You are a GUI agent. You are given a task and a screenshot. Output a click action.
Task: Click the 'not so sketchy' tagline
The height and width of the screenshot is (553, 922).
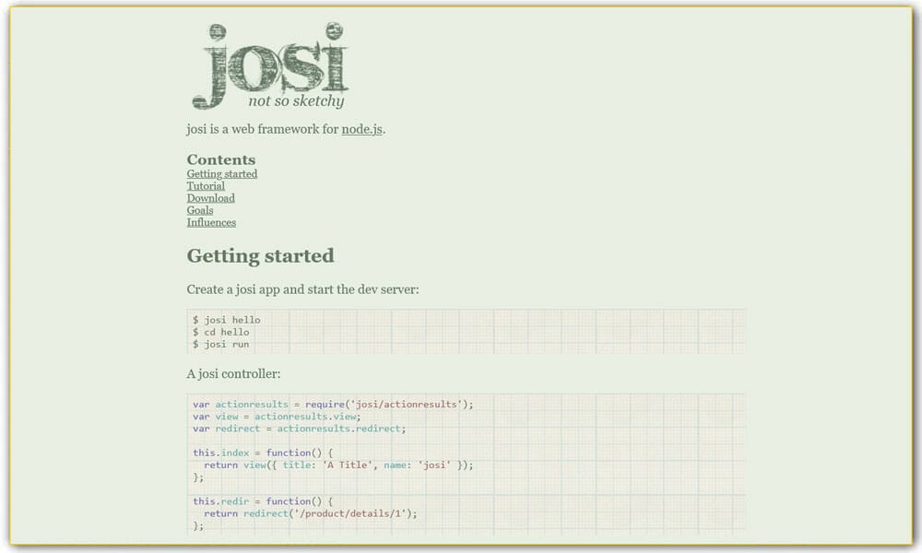[296, 101]
